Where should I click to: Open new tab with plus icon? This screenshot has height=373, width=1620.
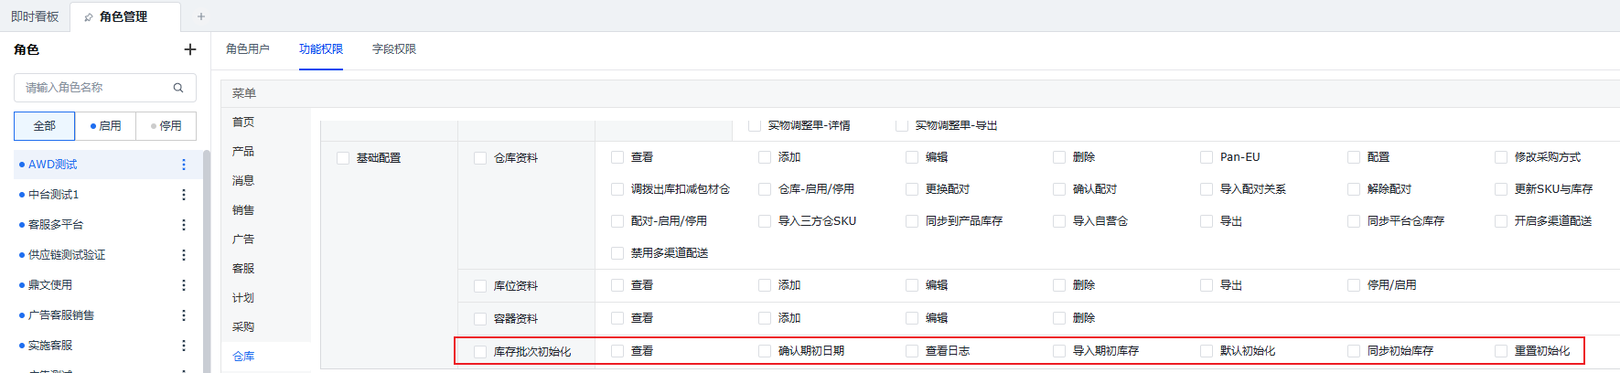201,16
